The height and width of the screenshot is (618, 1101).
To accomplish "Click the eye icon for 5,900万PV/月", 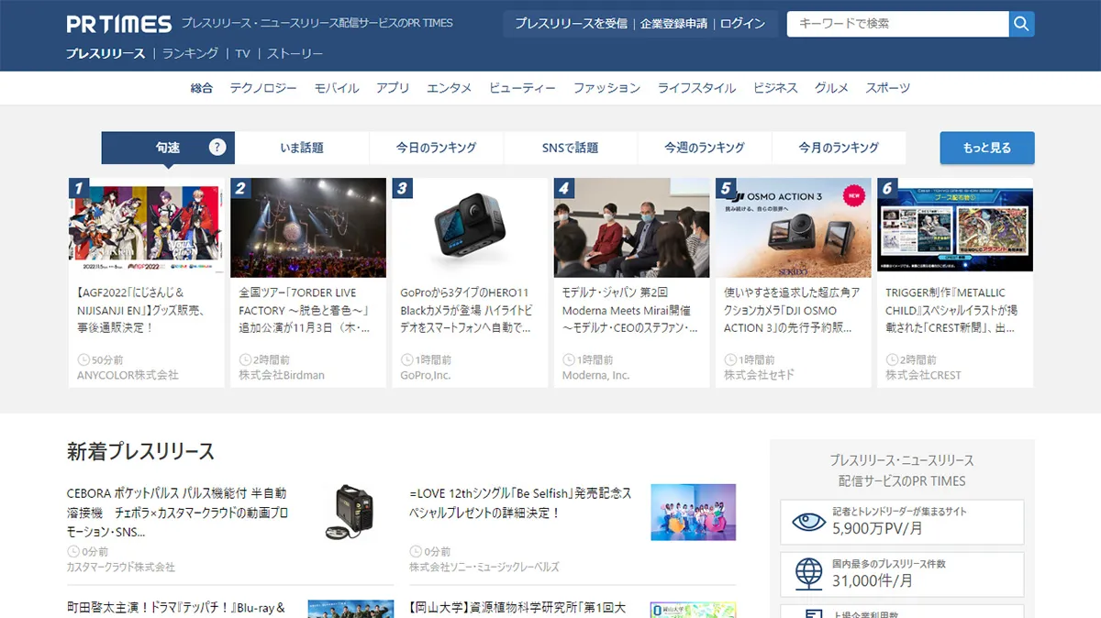I will (808, 522).
